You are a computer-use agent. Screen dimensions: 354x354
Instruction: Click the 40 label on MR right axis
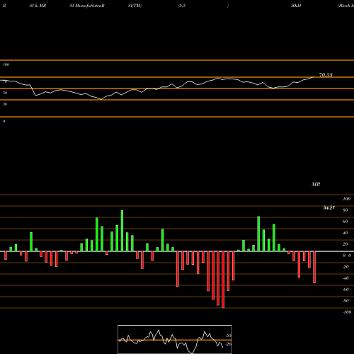tap(346, 233)
